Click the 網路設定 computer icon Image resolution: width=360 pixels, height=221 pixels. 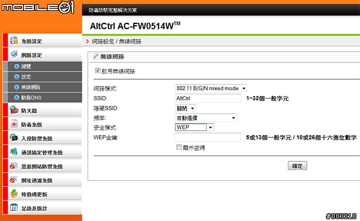click(x=14, y=55)
